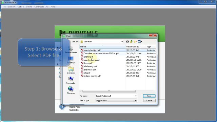The height and width of the screenshot is (122, 217).
Task: Sort files by Type column header
Action: (151, 47)
